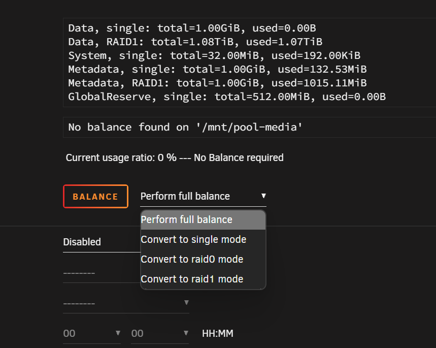The width and height of the screenshot is (436, 348).
Task: Click the hours dropdown arrow icon
Action: pyautogui.click(x=118, y=333)
